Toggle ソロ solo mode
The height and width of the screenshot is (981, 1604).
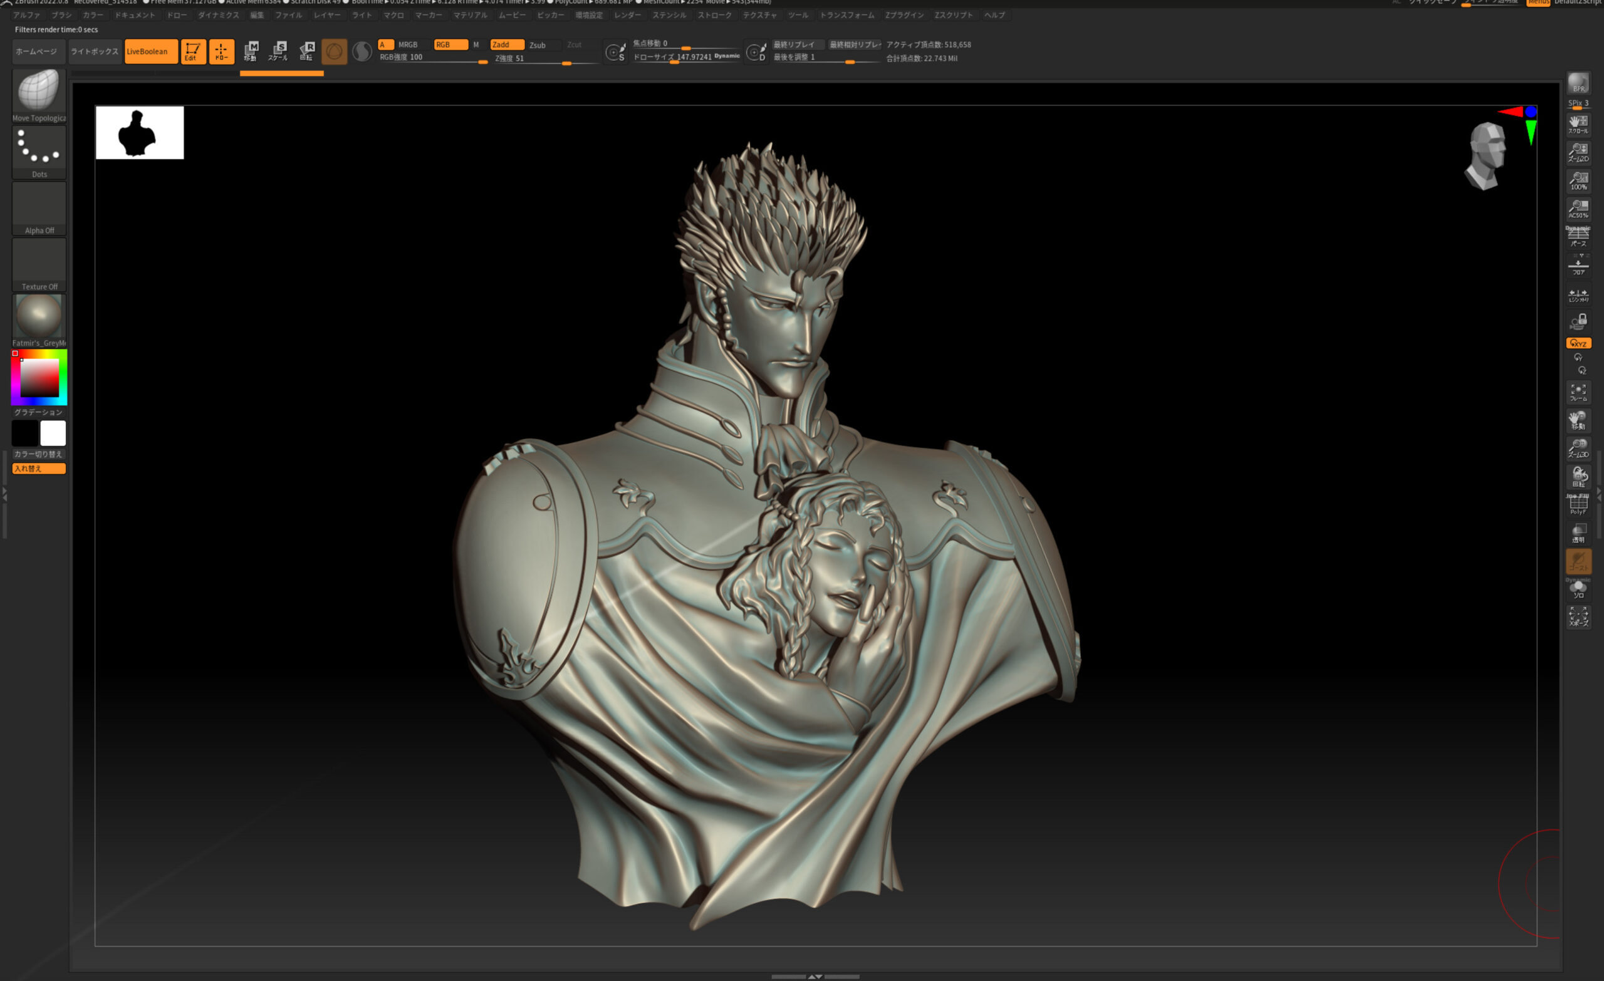tap(1578, 589)
